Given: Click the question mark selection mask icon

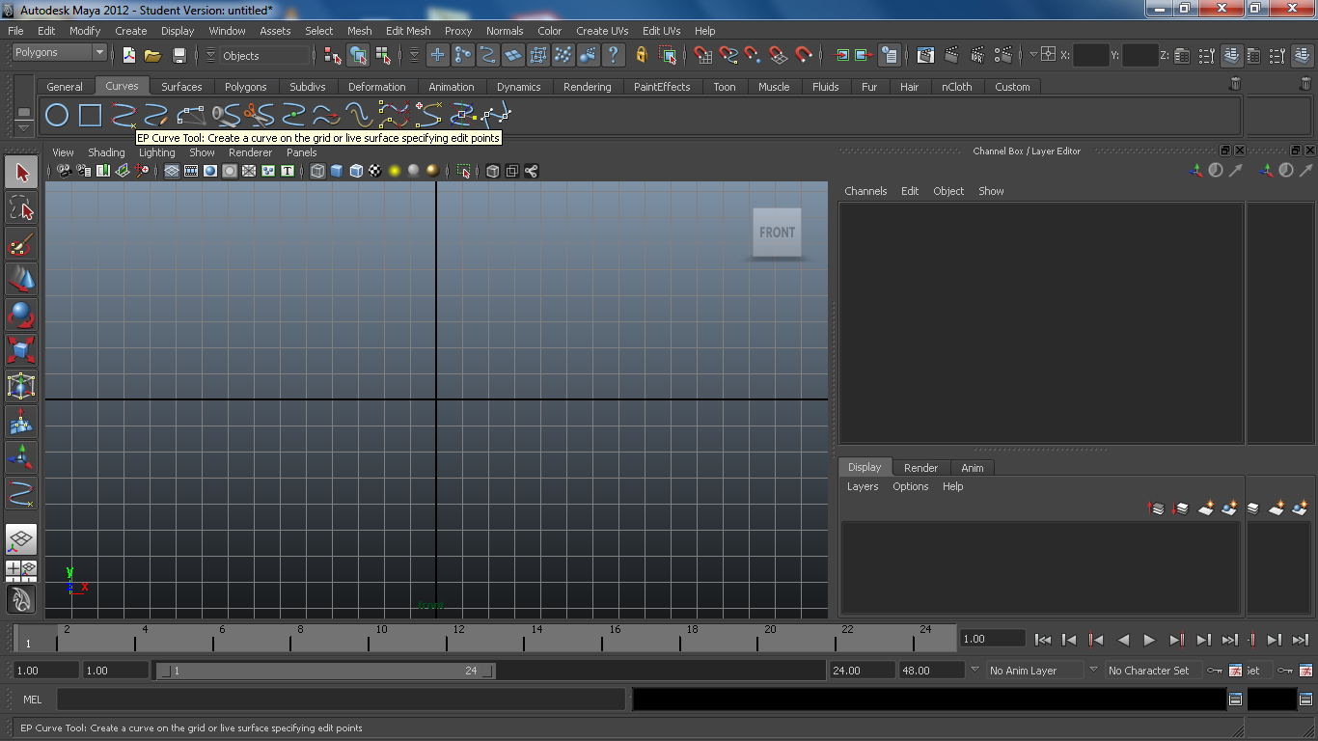Looking at the screenshot, I should (x=613, y=55).
